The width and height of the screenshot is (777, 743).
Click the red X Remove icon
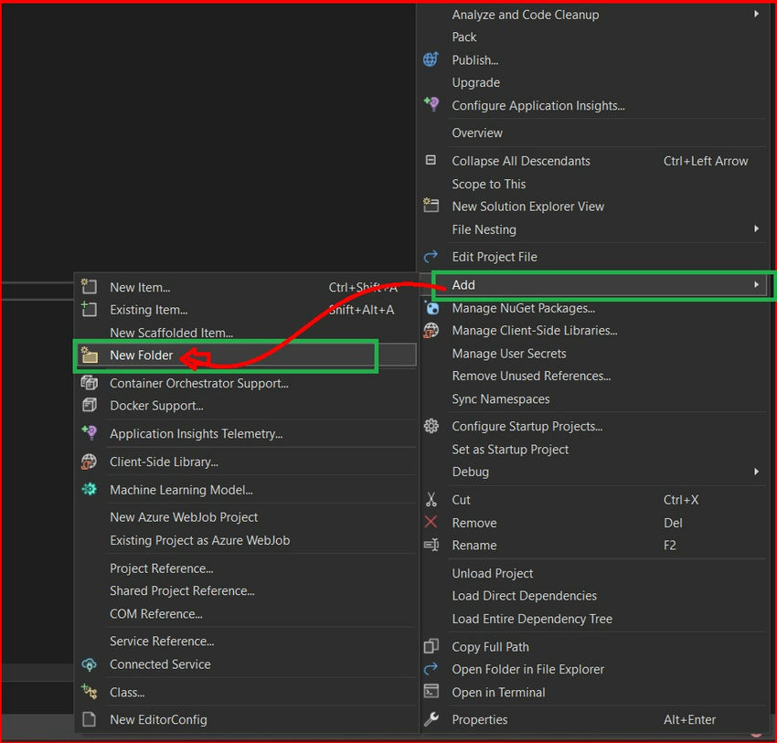point(431,523)
